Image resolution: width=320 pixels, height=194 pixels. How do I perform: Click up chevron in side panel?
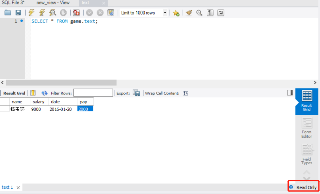(306, 173)
